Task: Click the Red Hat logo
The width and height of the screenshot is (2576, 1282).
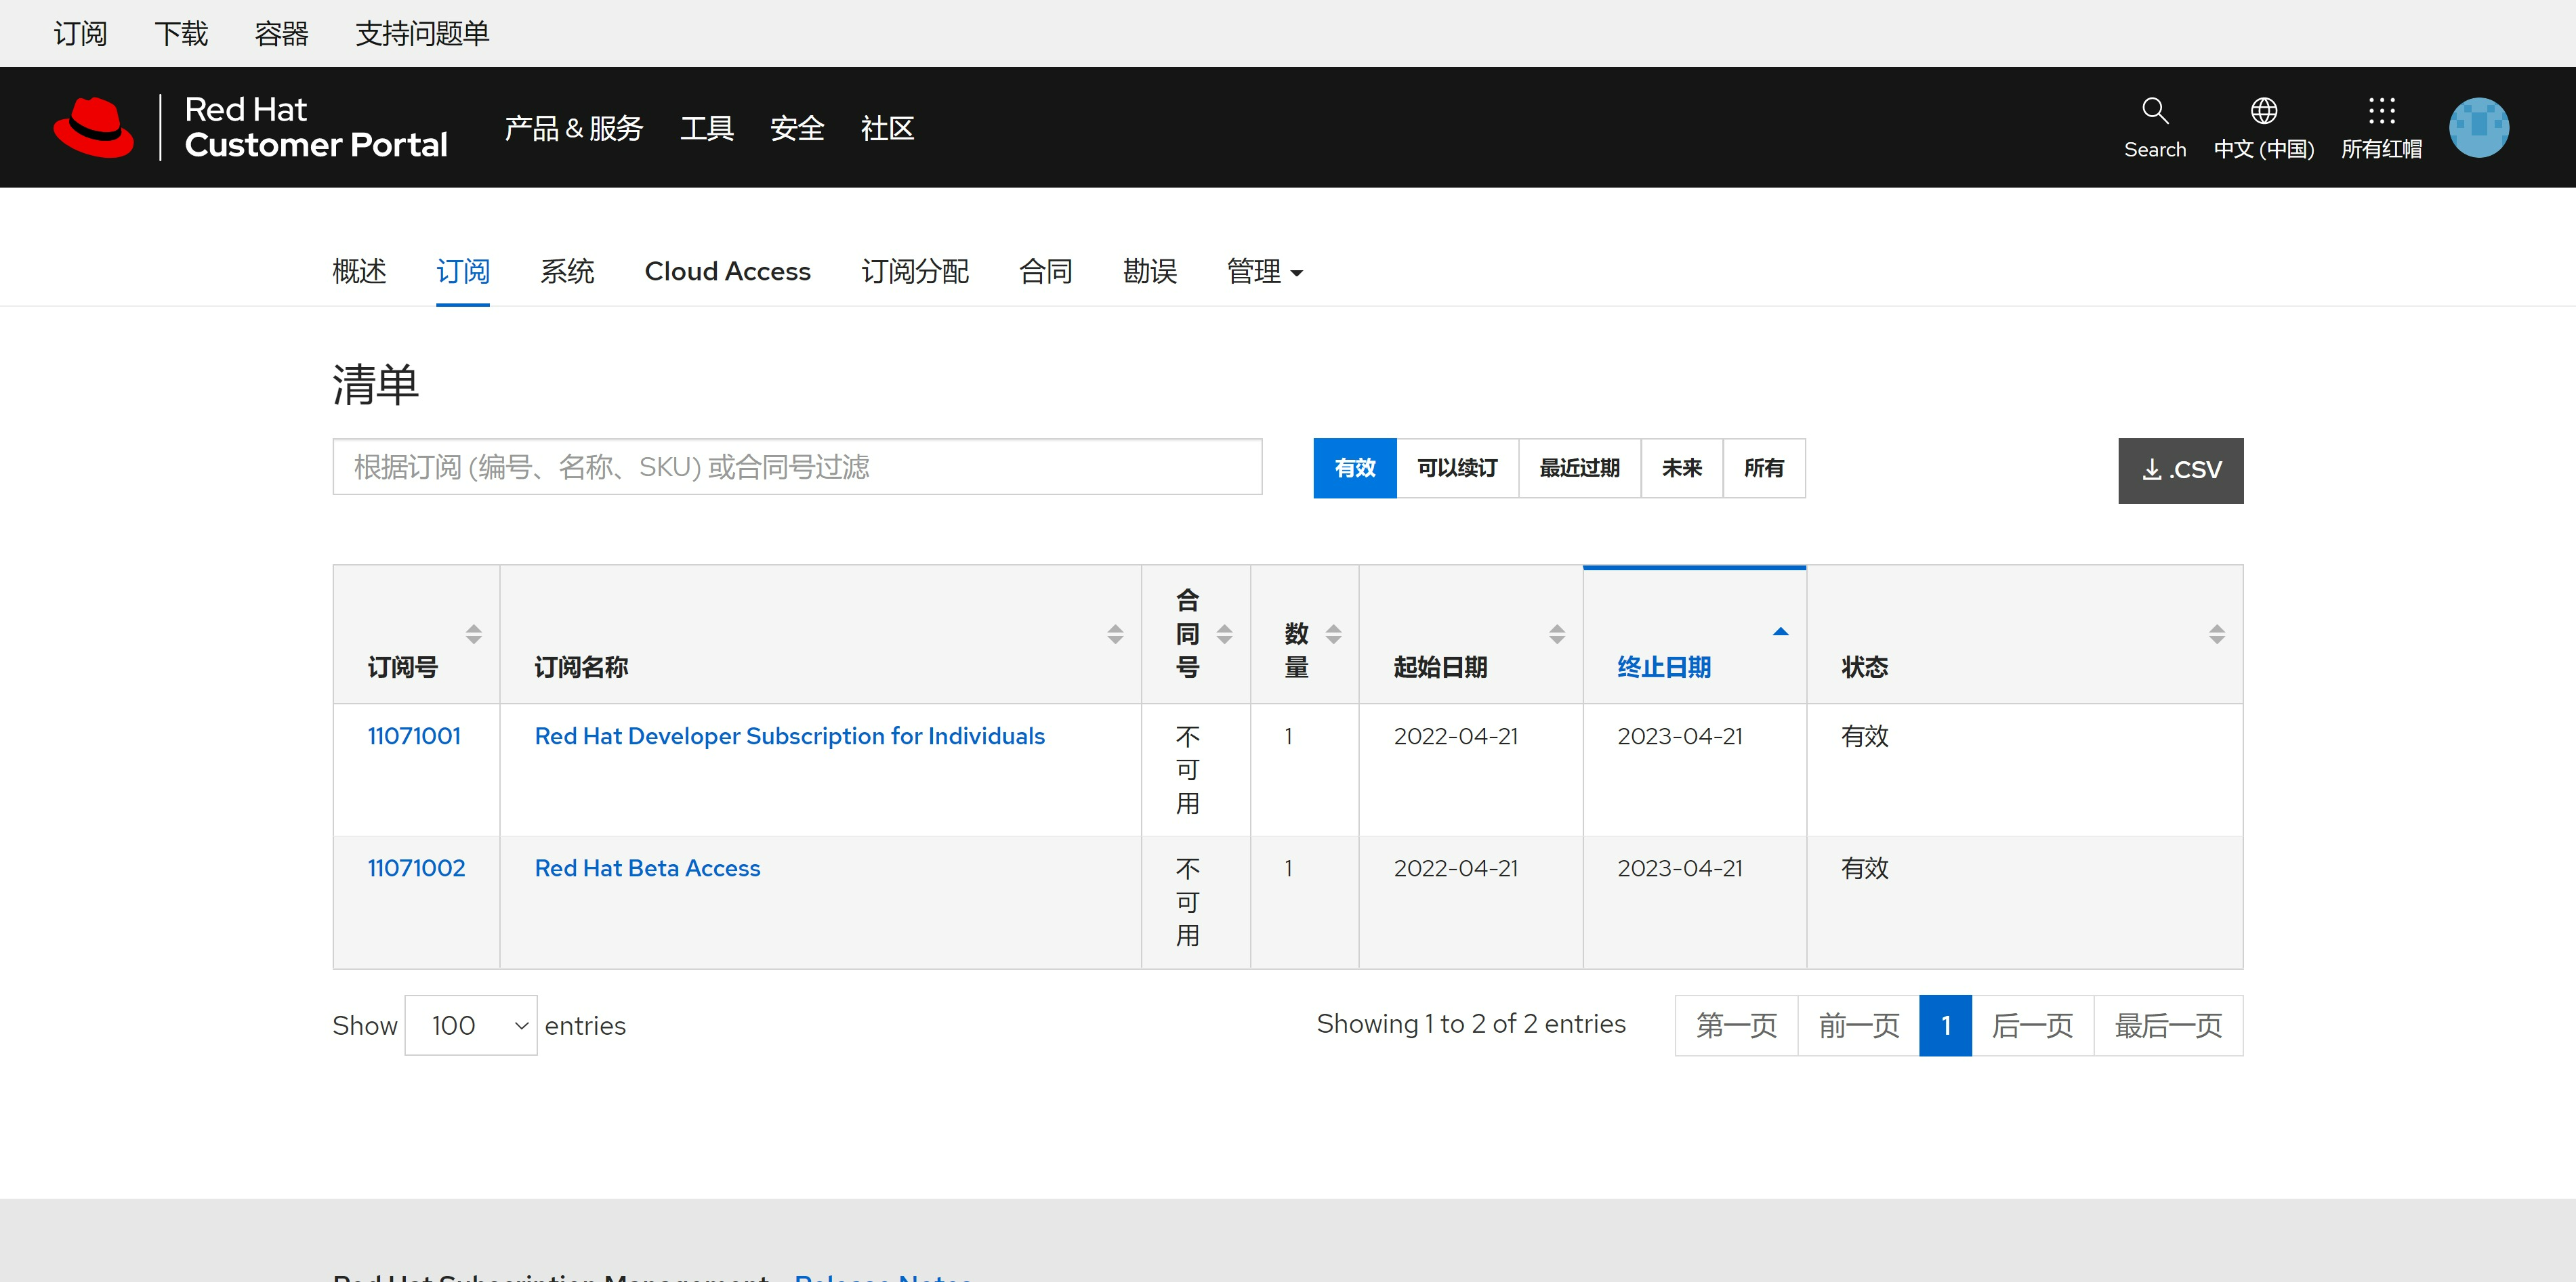Action: click(x=94, y=128)
